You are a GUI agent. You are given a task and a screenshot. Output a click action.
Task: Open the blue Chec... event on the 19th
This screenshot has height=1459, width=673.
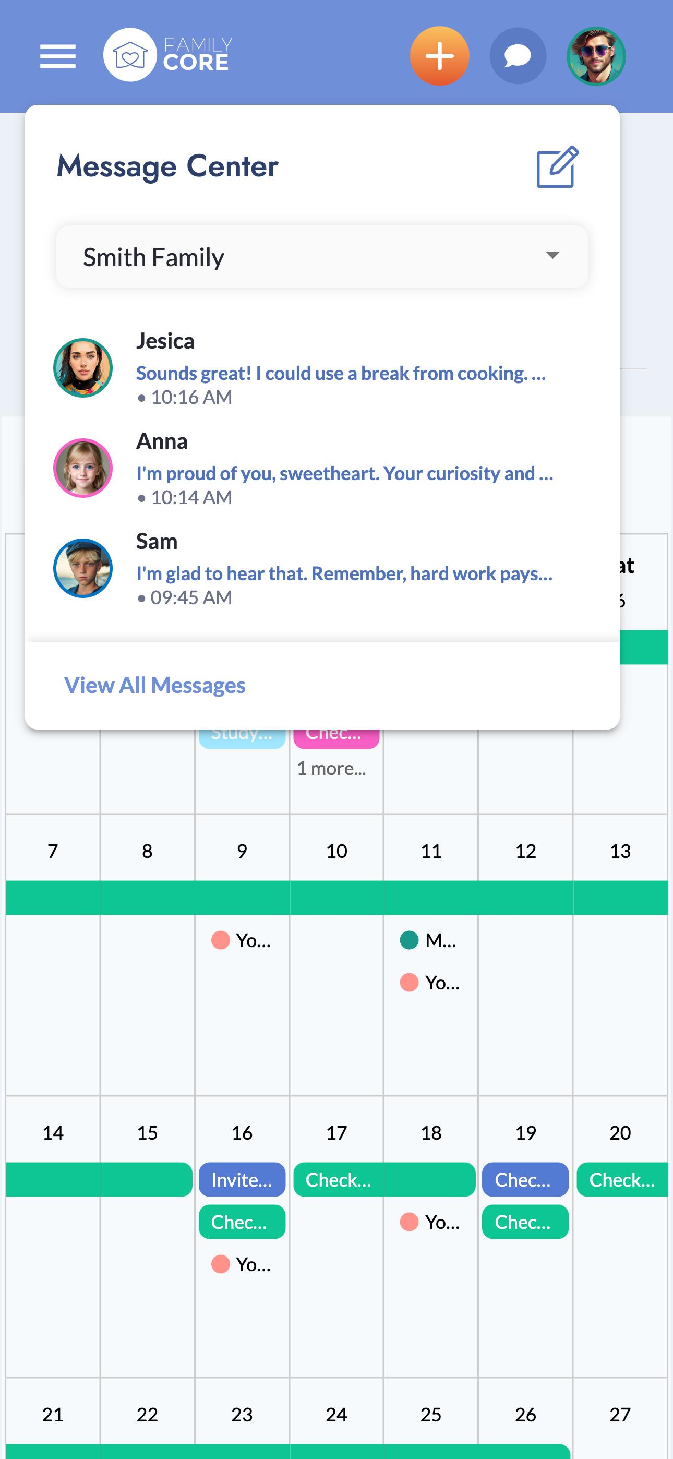click(x=525, y=1179)
